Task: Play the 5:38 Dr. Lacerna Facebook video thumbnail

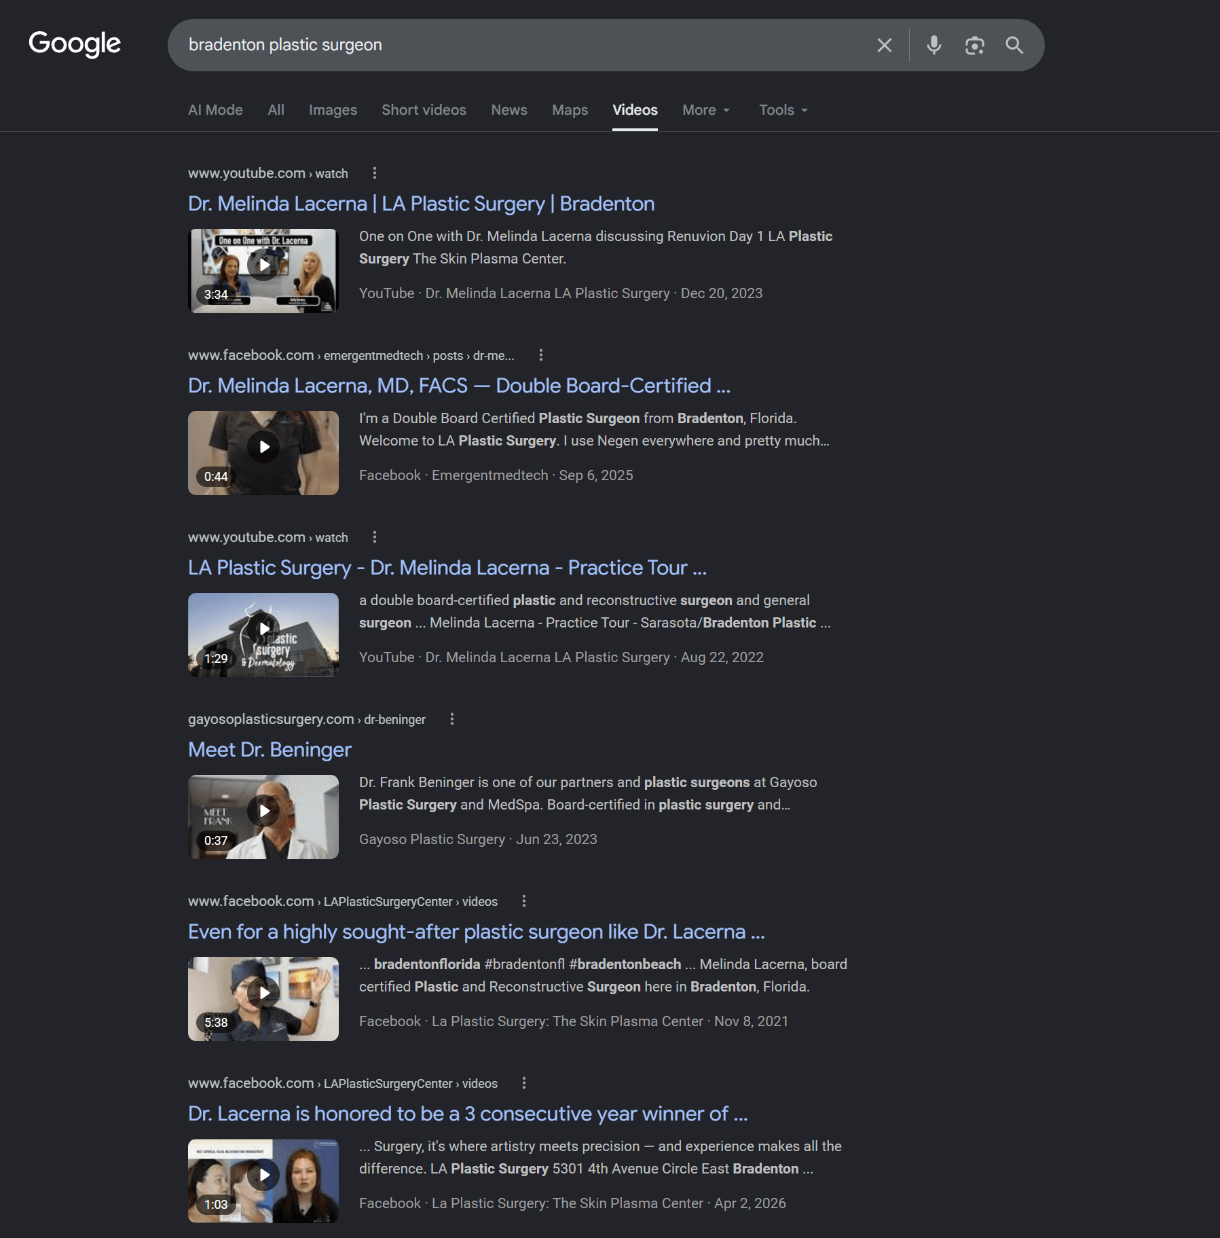Action: point(263,999)
